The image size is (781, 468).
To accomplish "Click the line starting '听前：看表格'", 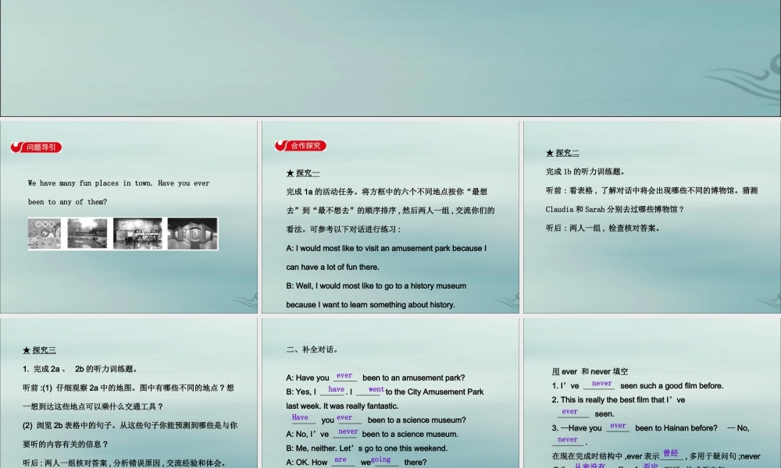I will point(651,190).
